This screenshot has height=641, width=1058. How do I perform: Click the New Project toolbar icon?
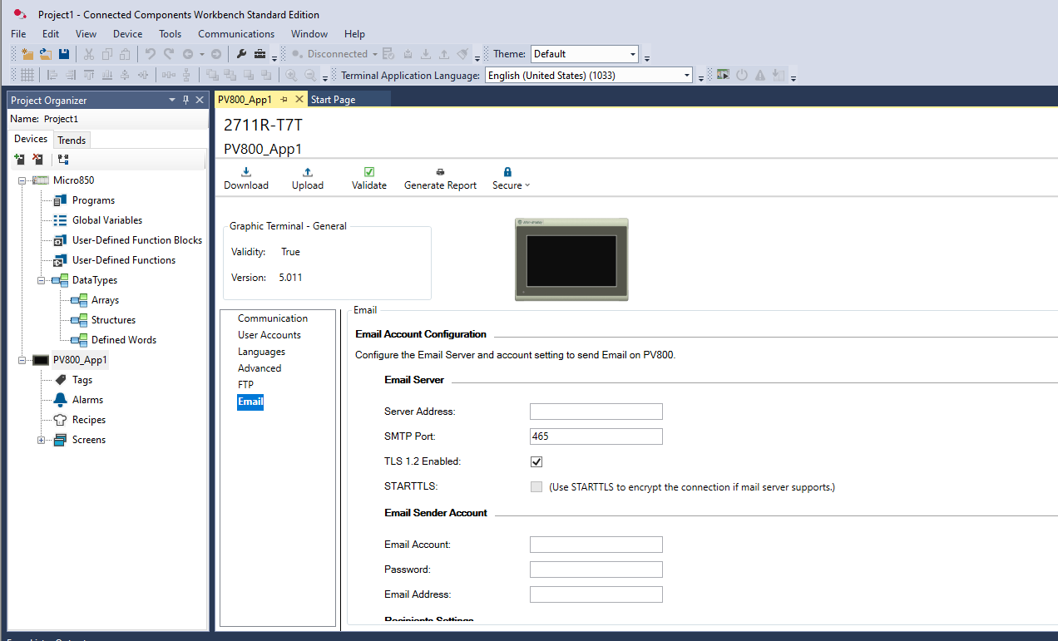tap(27, 54)
